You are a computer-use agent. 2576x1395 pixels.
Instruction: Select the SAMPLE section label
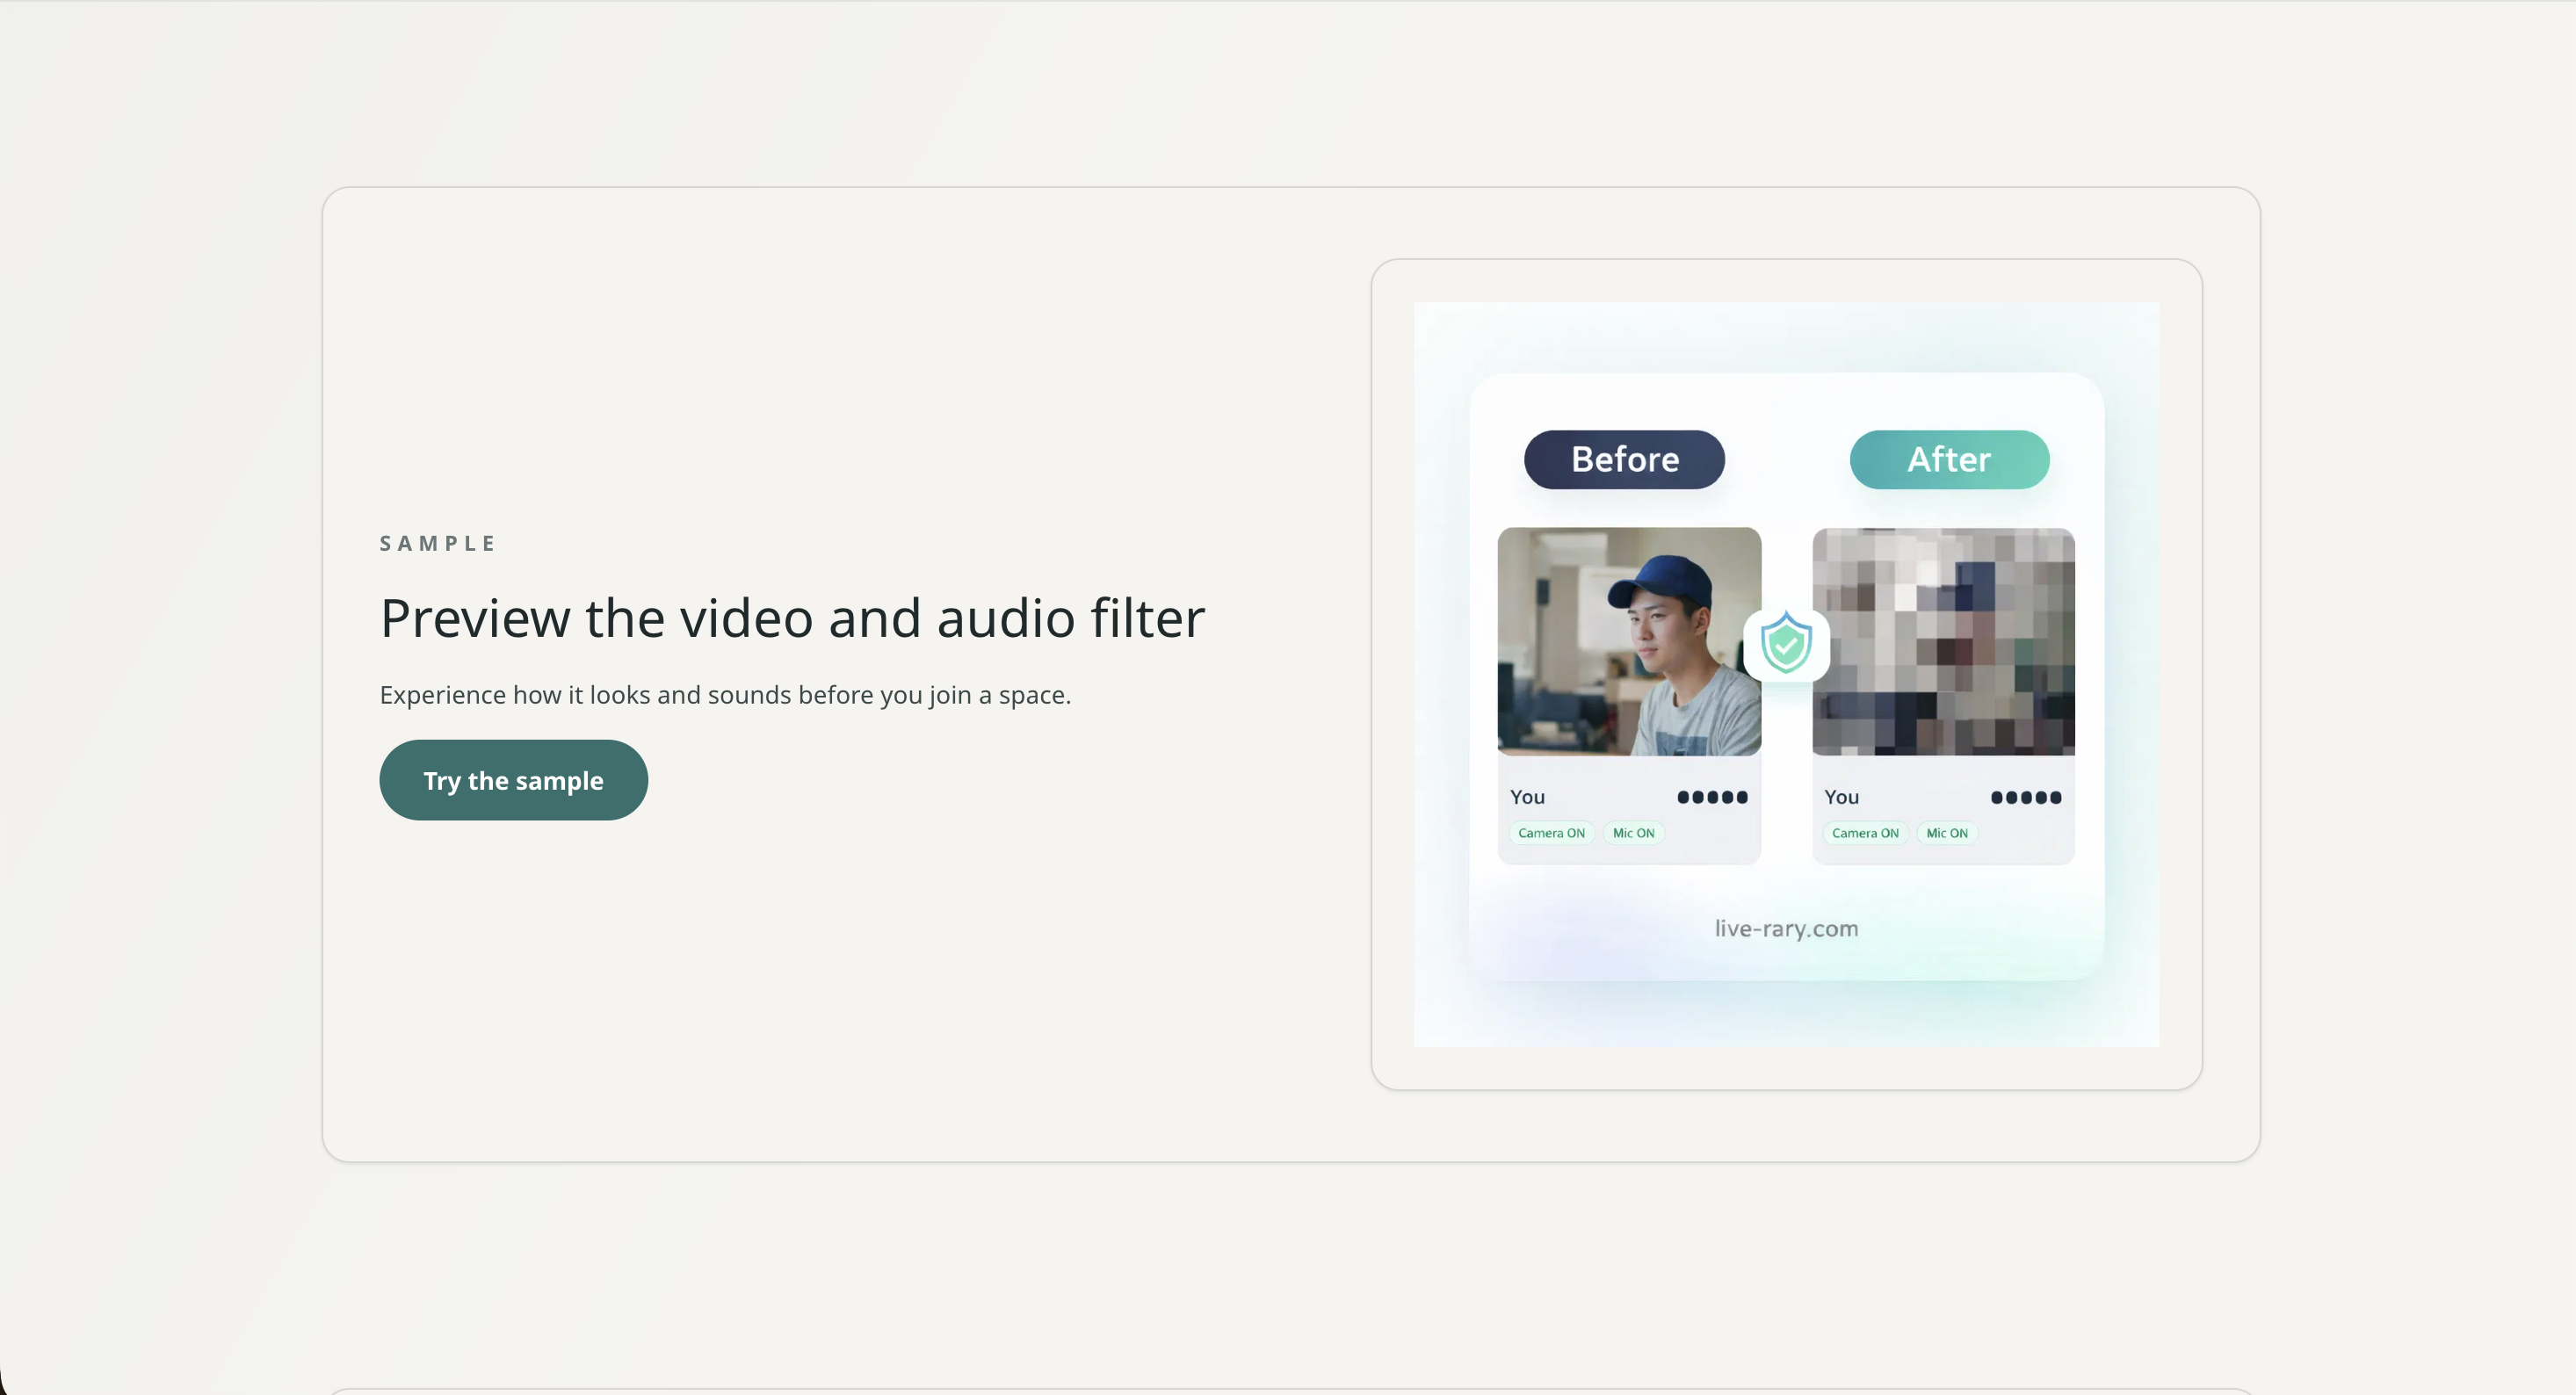[437, 543]
